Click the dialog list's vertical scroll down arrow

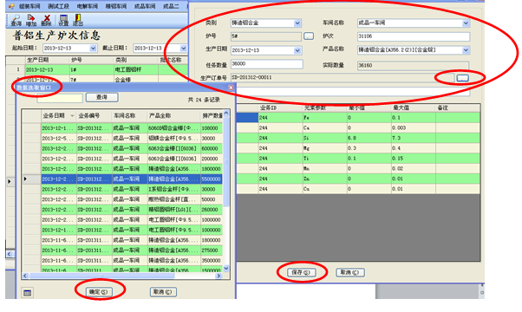(226, 268)
